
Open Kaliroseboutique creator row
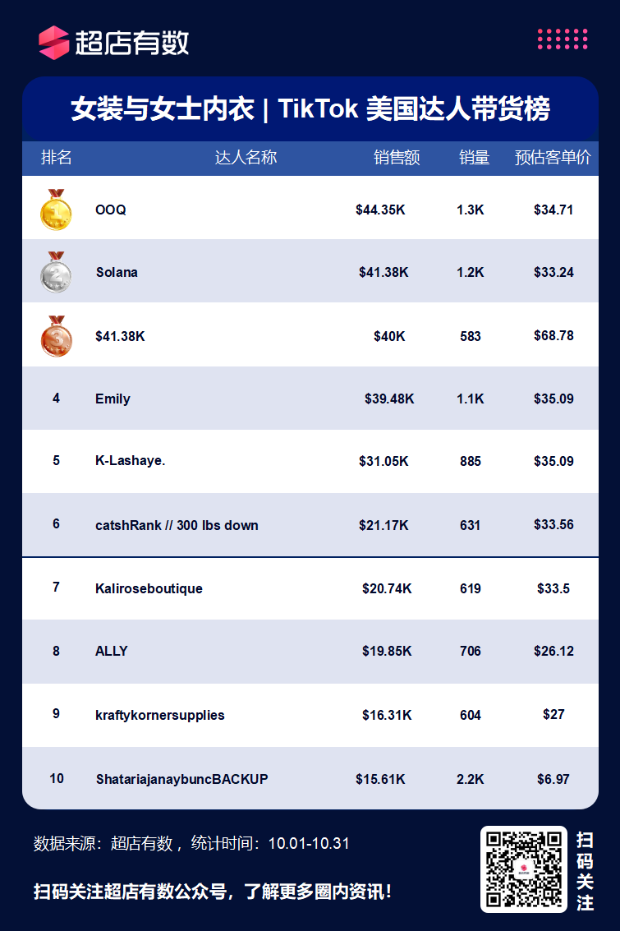click(x=310, y=588)
